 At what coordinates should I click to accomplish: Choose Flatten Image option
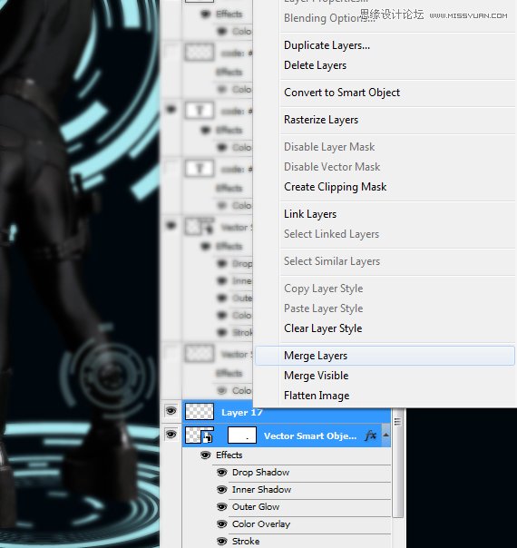[317, 396]
